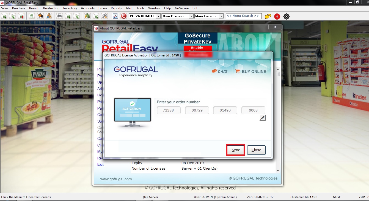Open the settings gear icon in the toolbar

click(287, 17)
